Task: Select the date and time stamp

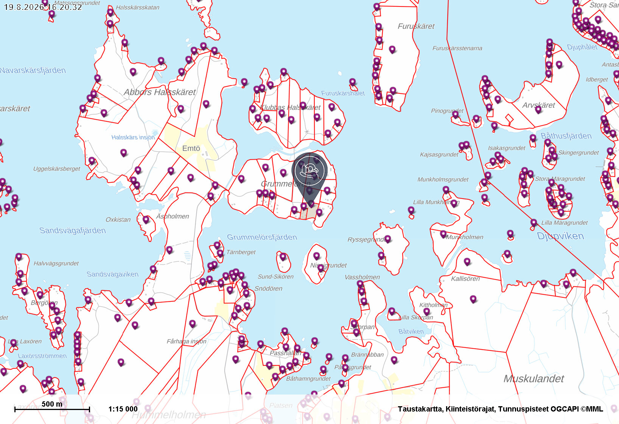Action: click(43, 7)
